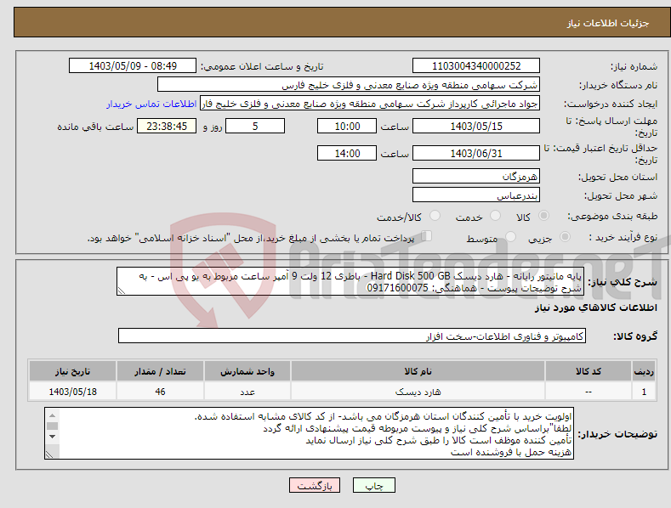Click the response deadline date 1403/05/15

pos(476,126)
